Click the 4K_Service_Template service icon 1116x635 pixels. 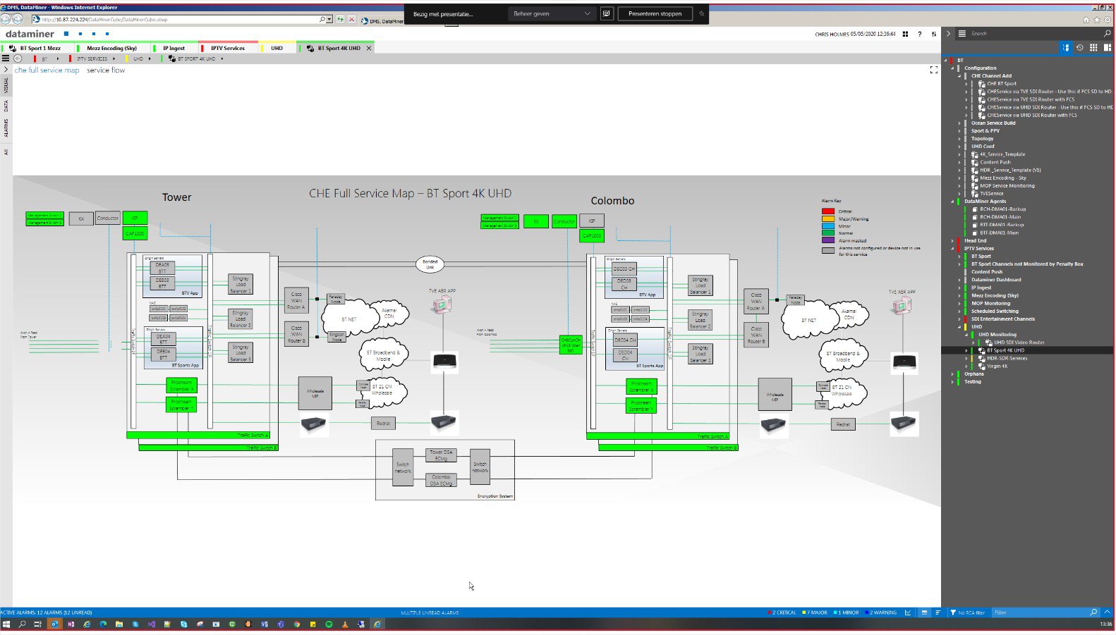click(x=974, y=154)
